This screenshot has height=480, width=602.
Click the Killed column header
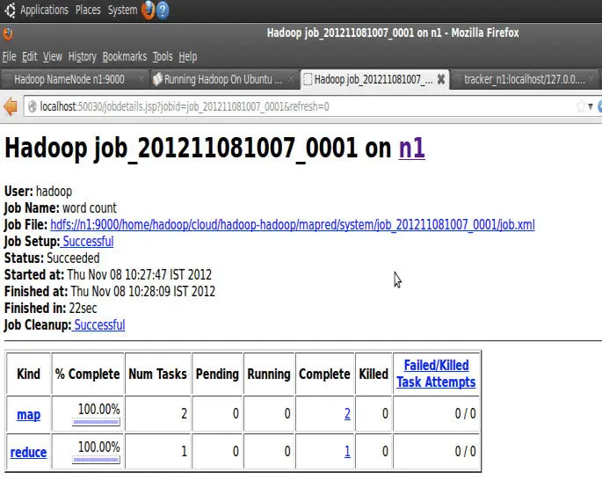pyautogui.click(x=374, y=374)
